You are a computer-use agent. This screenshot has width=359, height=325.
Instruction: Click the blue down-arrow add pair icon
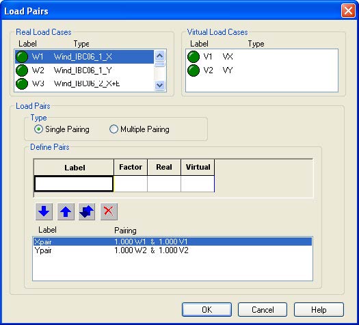tap(44, 211)
